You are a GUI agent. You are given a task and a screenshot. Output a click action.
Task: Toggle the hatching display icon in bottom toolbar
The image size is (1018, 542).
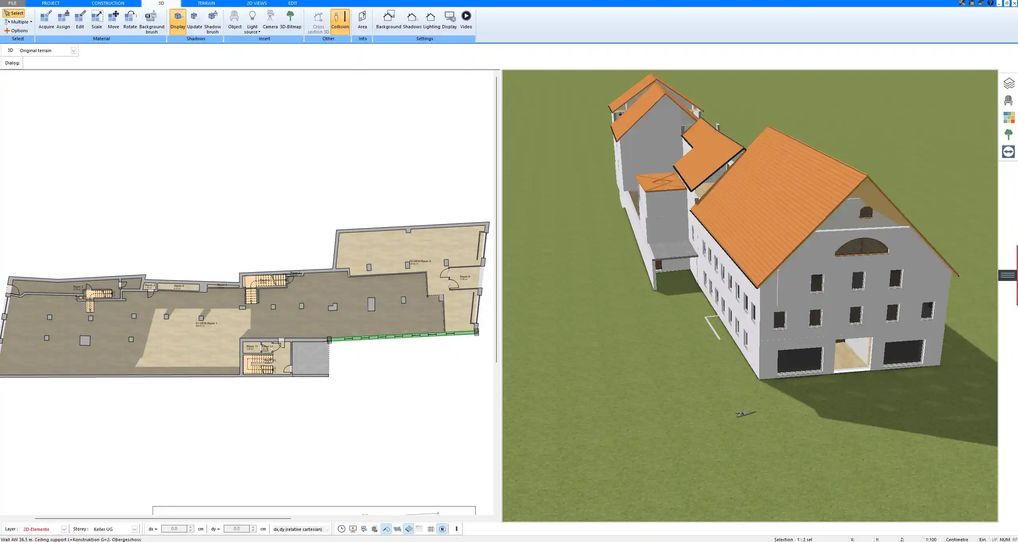[397, 529]
